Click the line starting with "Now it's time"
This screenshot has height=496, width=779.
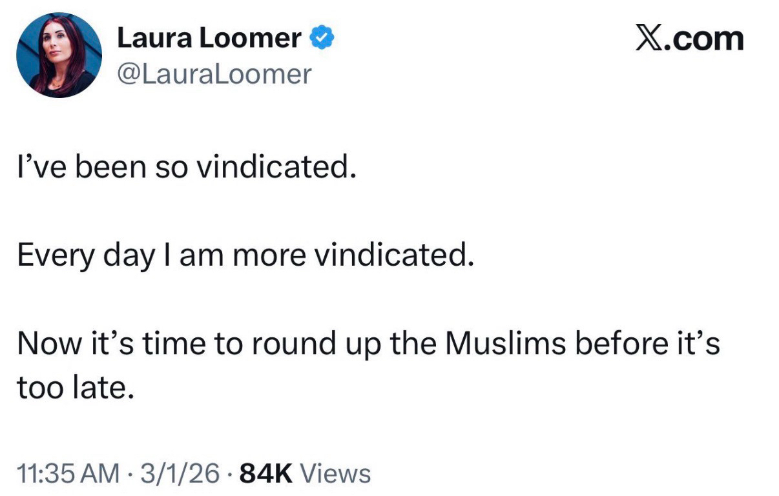click(368, 344)
